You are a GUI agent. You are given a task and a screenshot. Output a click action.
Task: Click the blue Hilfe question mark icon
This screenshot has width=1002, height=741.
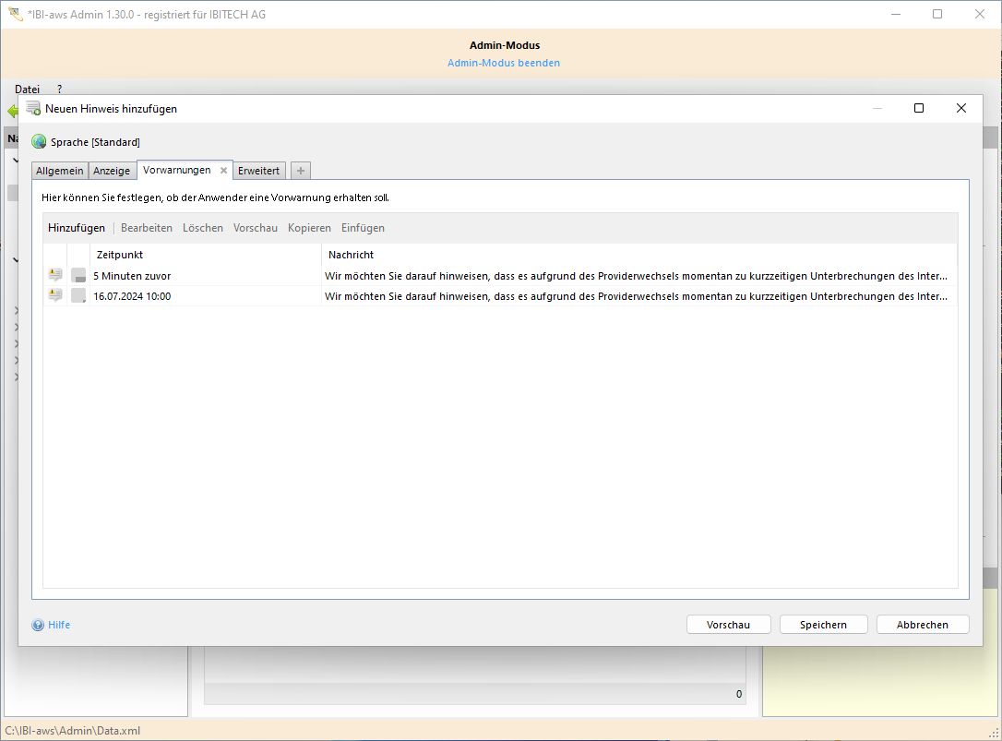tap(38, 625)
